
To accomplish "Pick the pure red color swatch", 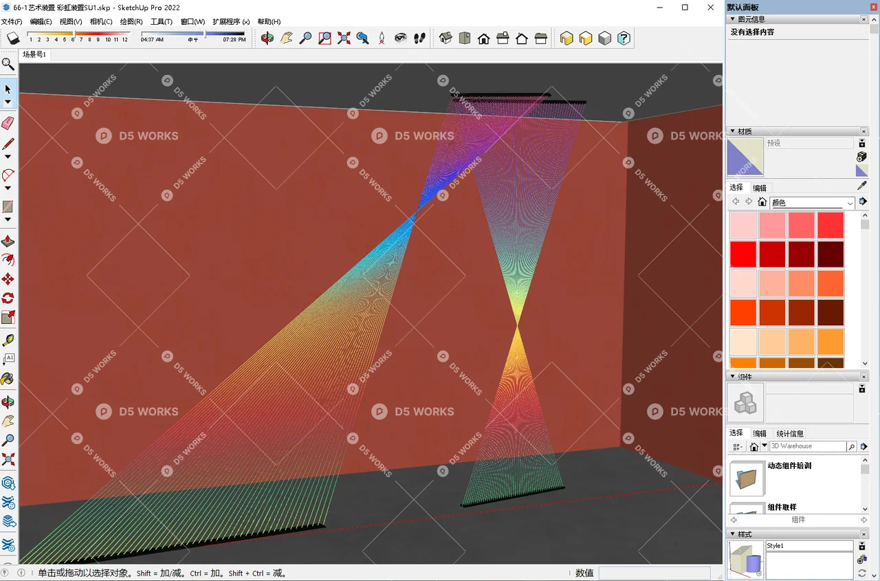I will pyautogui.click(x=743, y=254).
